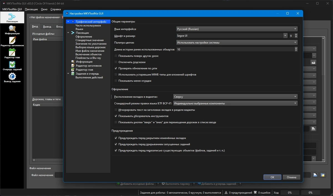Open Паковщик menu in menu bar
The width and height of the screenshot is (333, 196).
tap(31, 9)
